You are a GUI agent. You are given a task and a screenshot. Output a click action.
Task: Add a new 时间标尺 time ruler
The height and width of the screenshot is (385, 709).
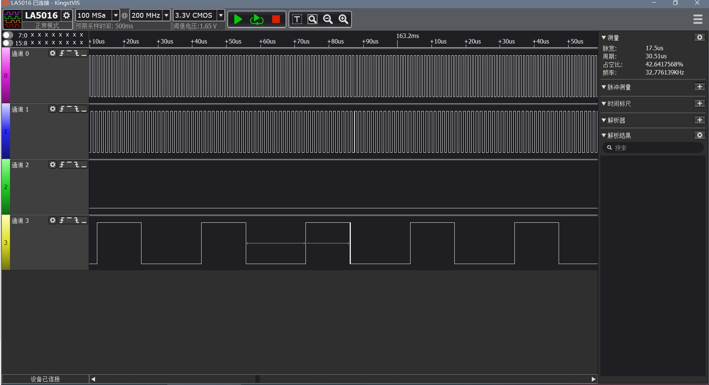click(699, 103)
